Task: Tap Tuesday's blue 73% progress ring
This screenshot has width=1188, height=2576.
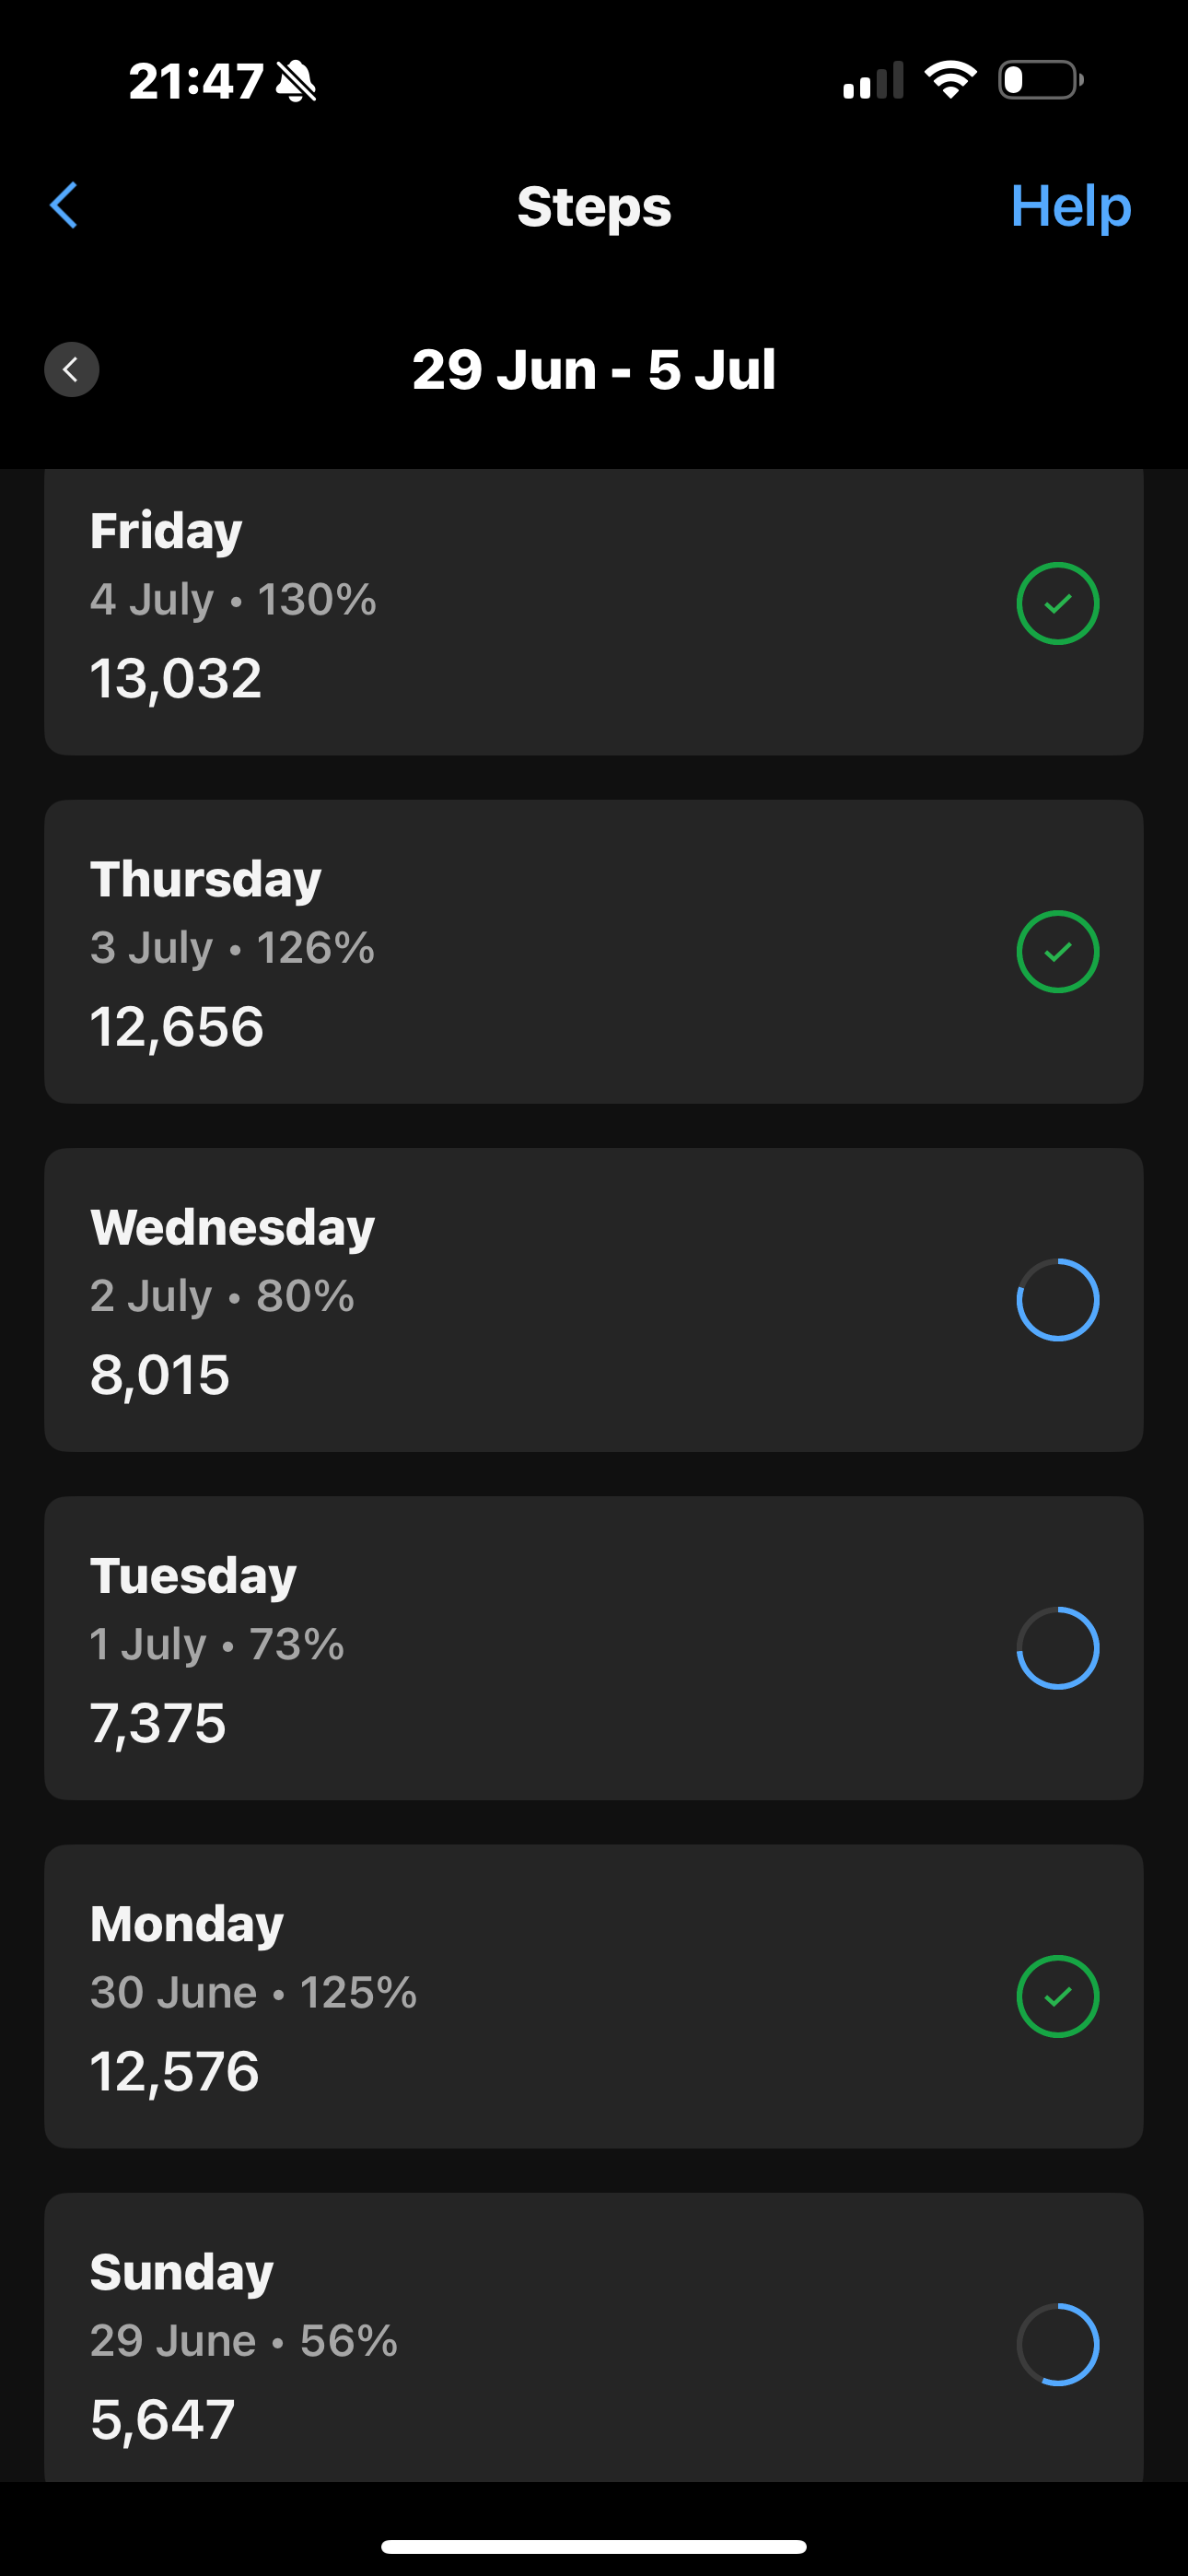Action: [1057, 1648]
